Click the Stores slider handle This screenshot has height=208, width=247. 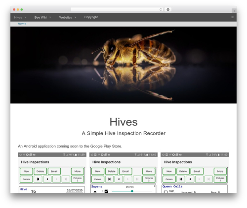132,191
